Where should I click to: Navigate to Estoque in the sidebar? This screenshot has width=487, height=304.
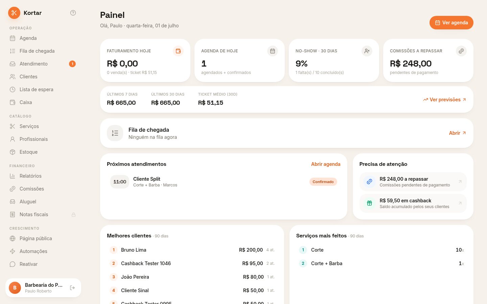tap(43, 152)
